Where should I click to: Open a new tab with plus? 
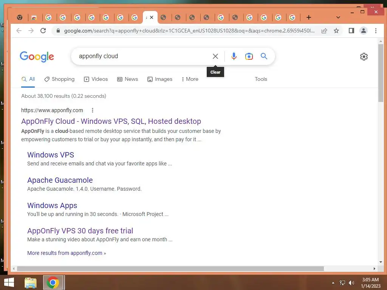pyautogui.click(x=308, y=17)
